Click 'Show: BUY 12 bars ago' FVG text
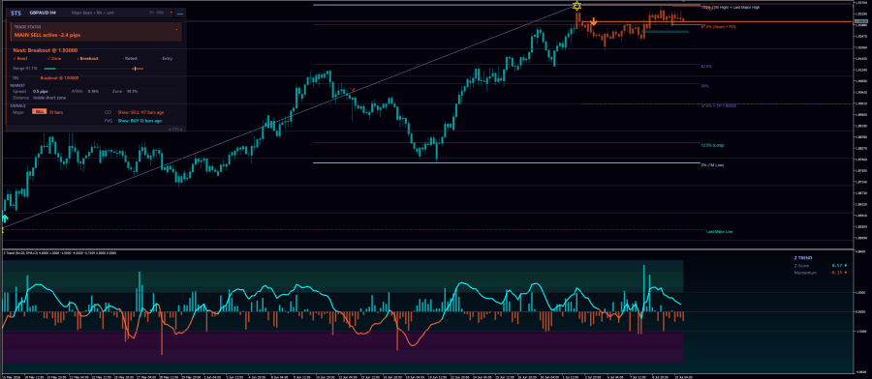 point(140,120)
